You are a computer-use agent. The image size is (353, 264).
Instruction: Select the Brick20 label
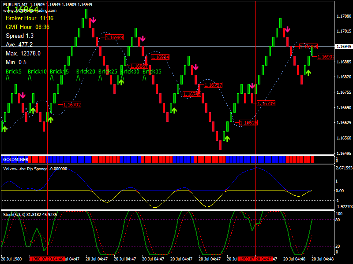pyautogui.click(x=86, y=71)
